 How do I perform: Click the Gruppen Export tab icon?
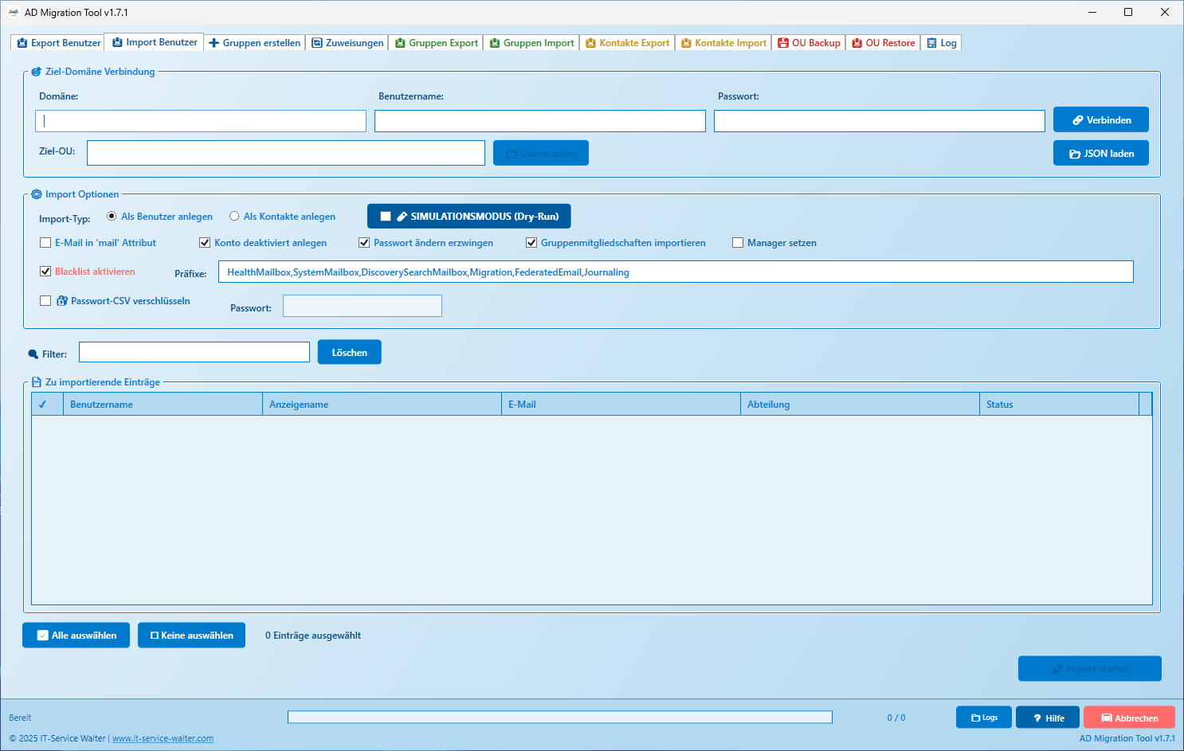[400, 43]
